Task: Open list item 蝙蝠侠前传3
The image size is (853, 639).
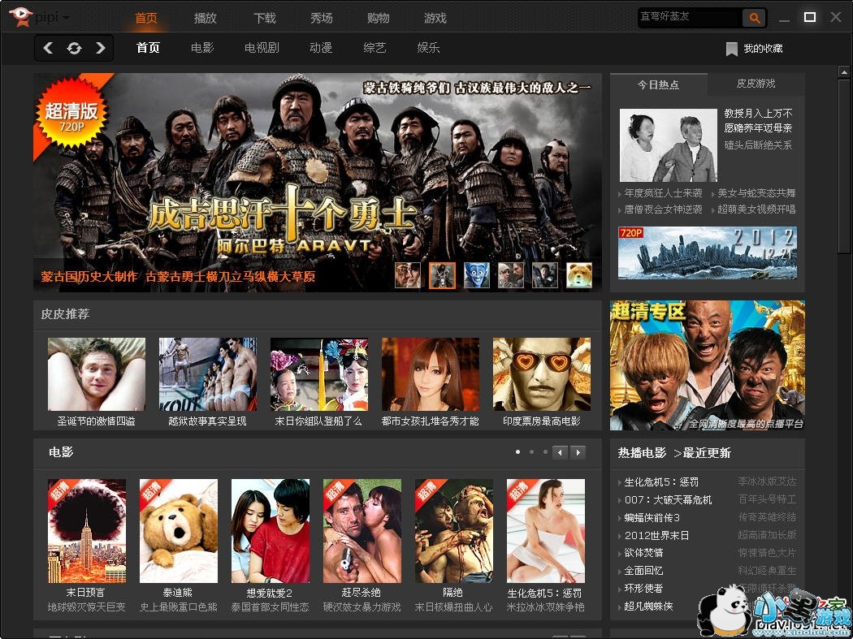Action: (x=652, y=518)
